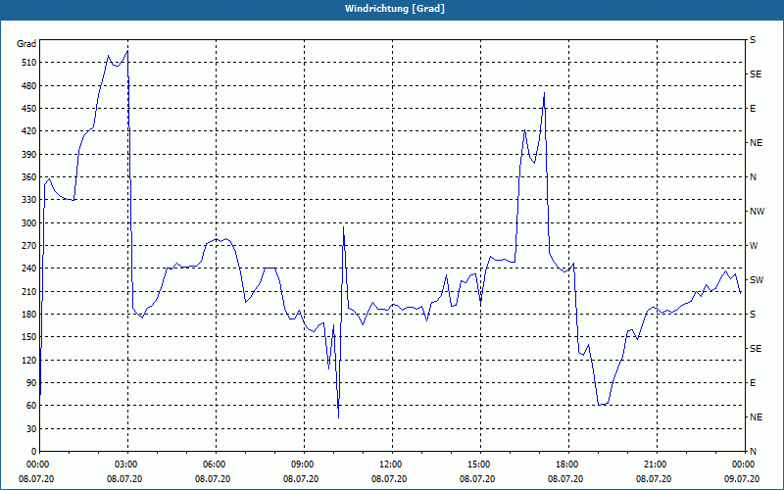The width and height of the screenshot is (784, 490).
Task: Click the 240 y-axis value
Action: pos(29,268)
